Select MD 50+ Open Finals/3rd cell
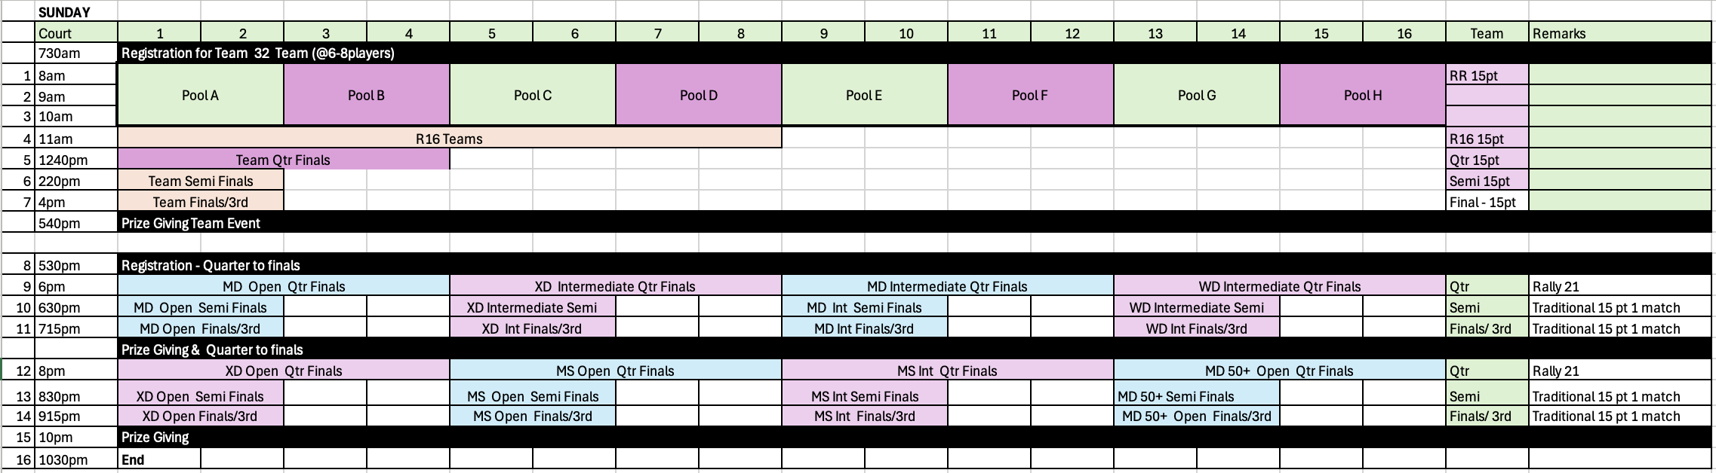The image size is (1716, 473). pyautogui.click(x=1197, y=416)
